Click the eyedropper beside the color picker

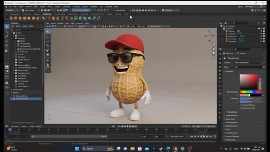[260, 76]
